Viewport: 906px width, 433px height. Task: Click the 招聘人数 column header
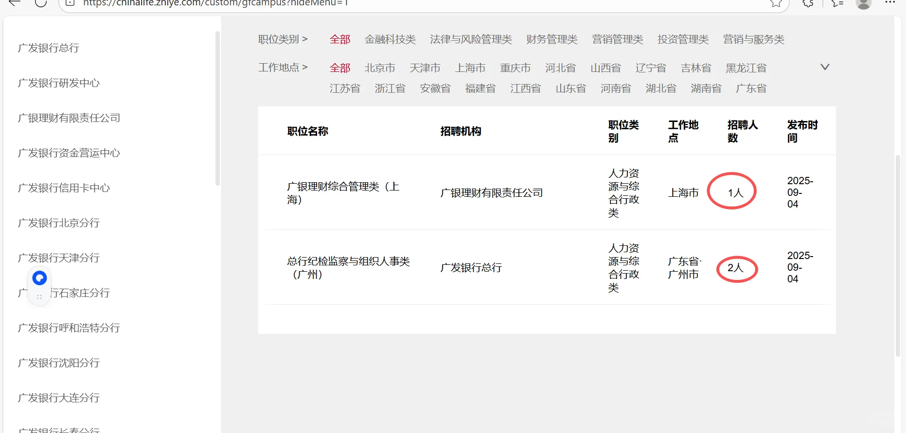tap(743, 131)
